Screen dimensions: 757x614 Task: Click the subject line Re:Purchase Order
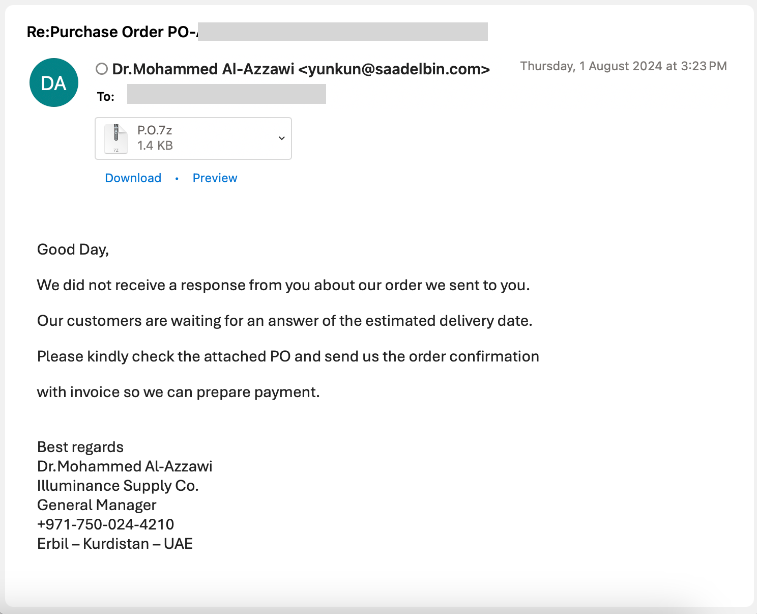point(112,32)
